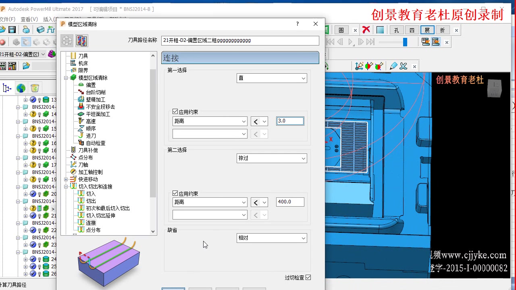Image resolution: width=516 pixels, height=290 pixels.
Task: Select 切入 page in dialog tree
Action: 91,194
